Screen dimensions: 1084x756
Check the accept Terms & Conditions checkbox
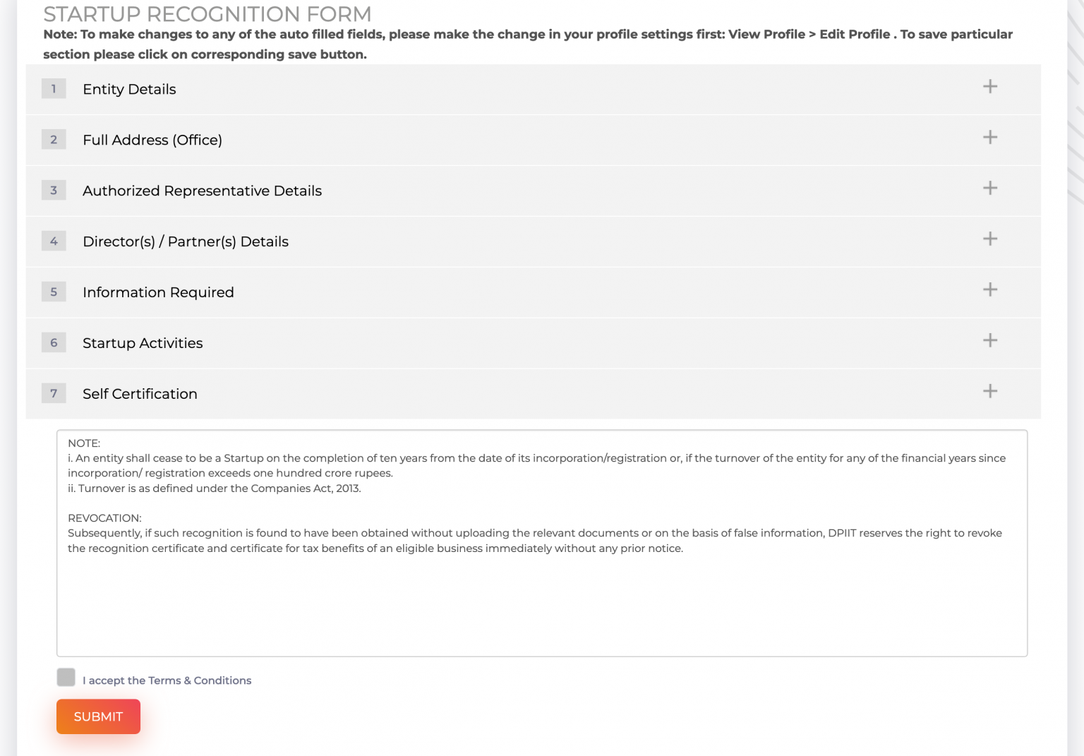point(66,678)
